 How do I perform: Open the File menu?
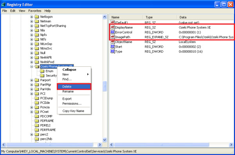pos(4,11)
